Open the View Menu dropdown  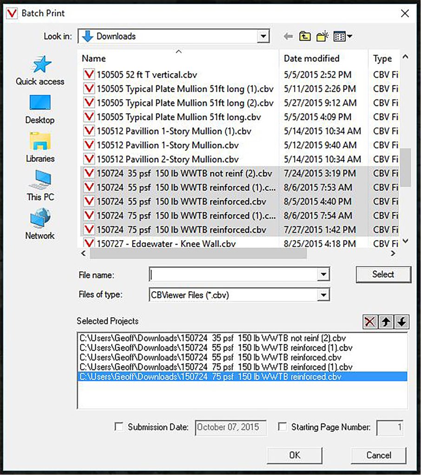(x=343, y=36)
